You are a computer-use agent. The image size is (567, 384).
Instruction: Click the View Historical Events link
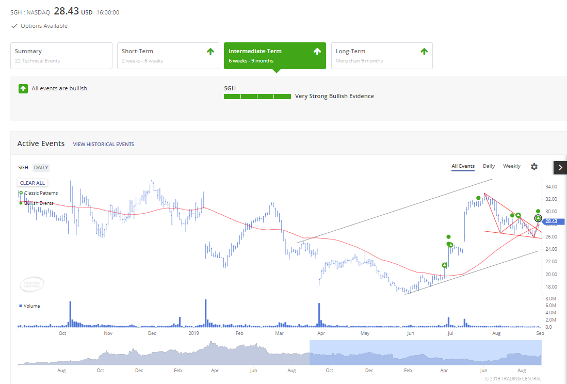pos(103,145)
